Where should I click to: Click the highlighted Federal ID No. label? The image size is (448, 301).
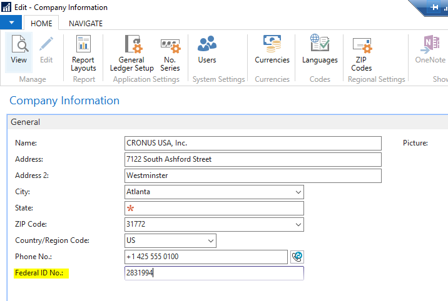click(39, 273)
